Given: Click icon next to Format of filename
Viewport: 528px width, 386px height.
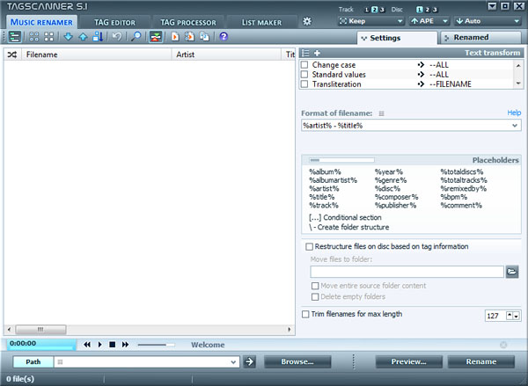Looking at the screenshot, I should 381,113.
